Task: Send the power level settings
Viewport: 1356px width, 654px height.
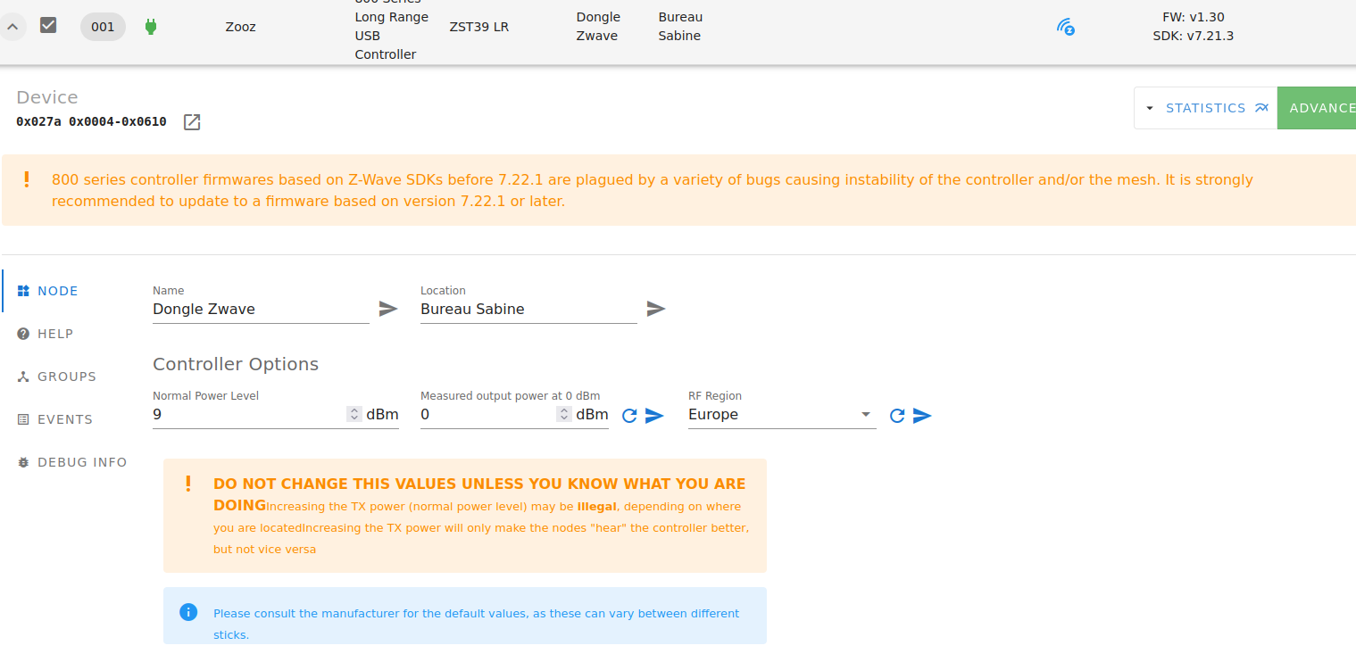Action: click(654, 416)
